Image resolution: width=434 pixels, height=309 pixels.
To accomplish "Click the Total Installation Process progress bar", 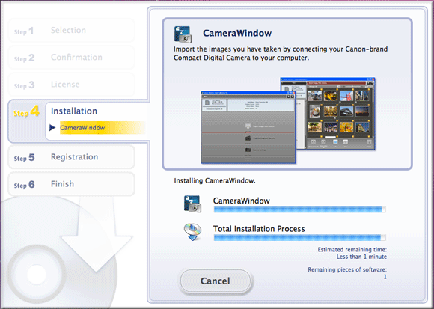I will pyautogui.click(x=300, y=238).
